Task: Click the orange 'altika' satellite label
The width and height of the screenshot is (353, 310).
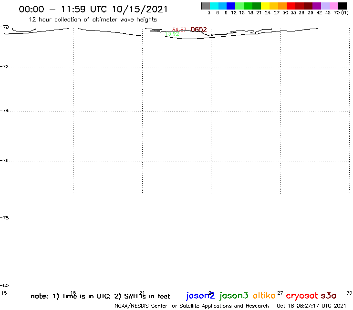Action: [264, 296]
